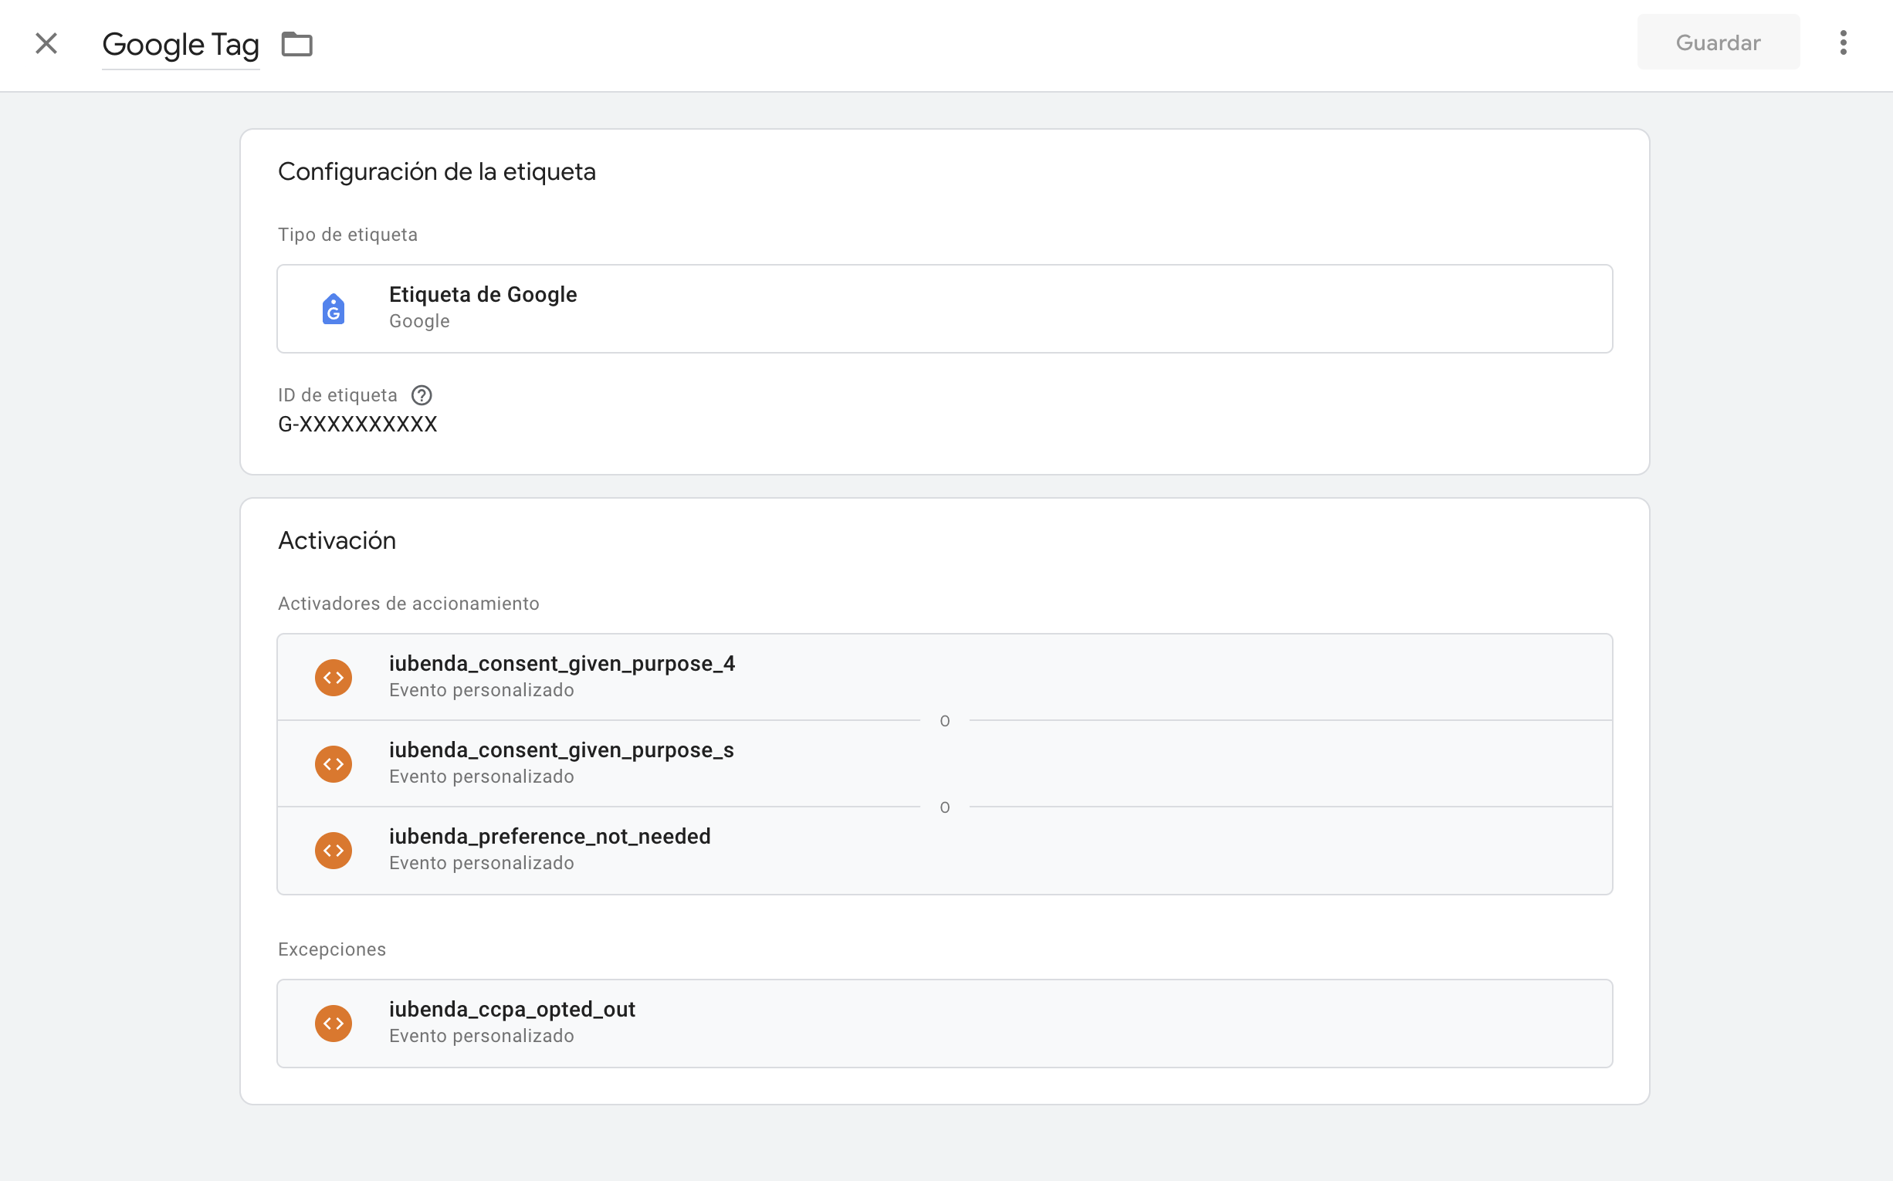Screen dimensions: 1893x1181
Task: Edit the G-XXXXXXXXXX tag ID
Action: [x=357, y=424]
